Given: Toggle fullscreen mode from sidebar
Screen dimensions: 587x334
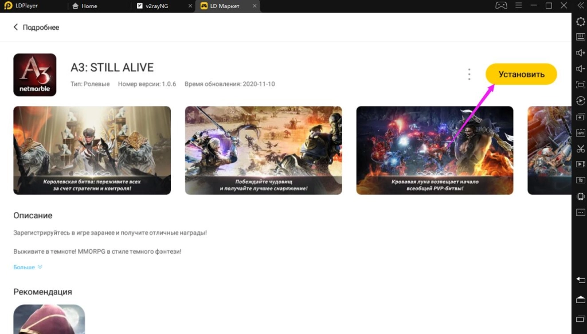Looking at the screenshot, I should [x=580, y=85].
